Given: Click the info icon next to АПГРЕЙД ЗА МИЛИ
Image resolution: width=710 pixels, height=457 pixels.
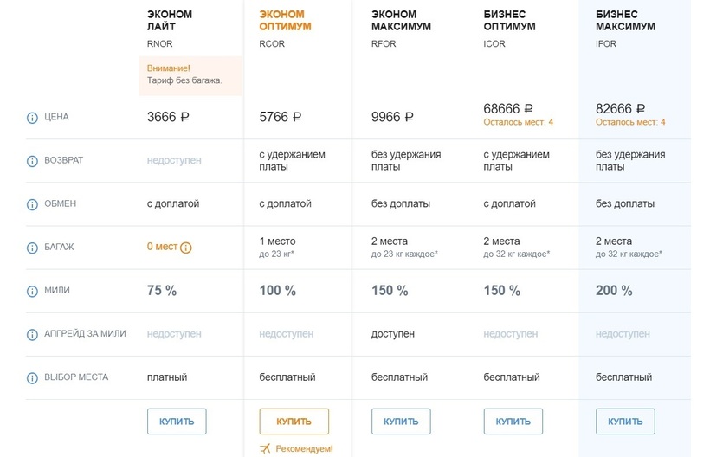Looking at the screenshot, I should click(33, 334).
